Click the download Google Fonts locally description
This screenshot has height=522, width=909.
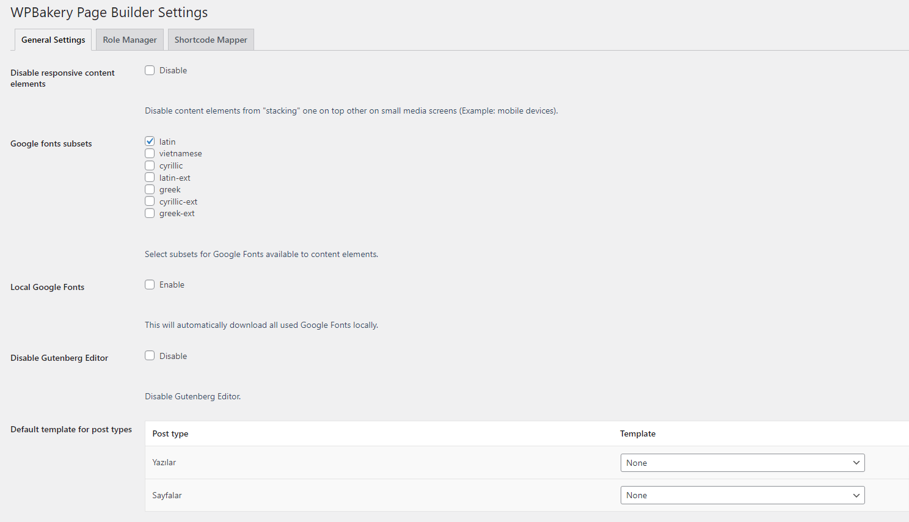click(261, 325)
